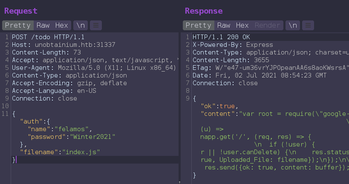Click the divider handle between Request and Response
This screenshot has width=349, height=184.
(x=179, y=182)
